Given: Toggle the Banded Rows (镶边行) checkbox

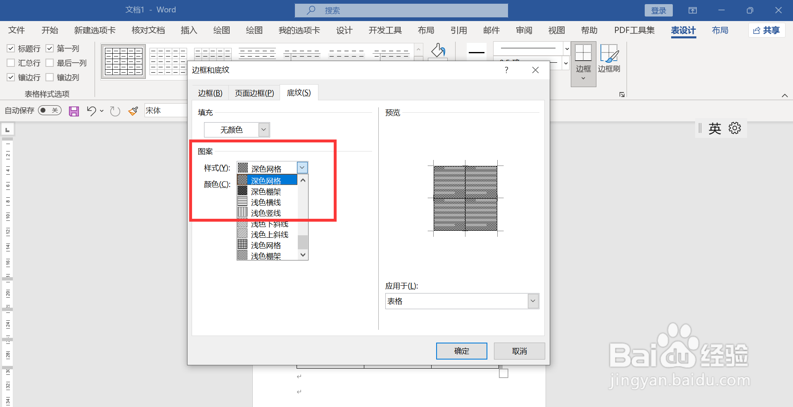Looking at the screenshot, I should point(11,77).
